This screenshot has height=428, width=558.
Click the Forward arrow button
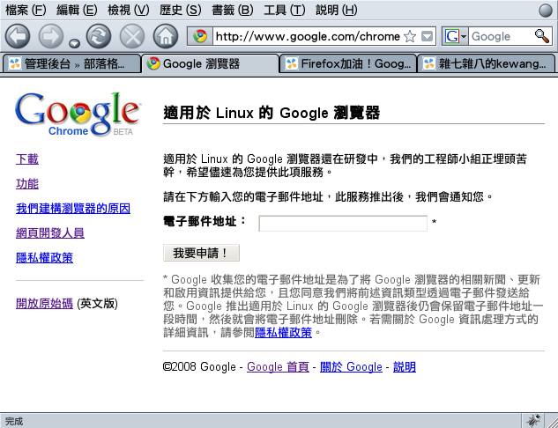(51, 36)
